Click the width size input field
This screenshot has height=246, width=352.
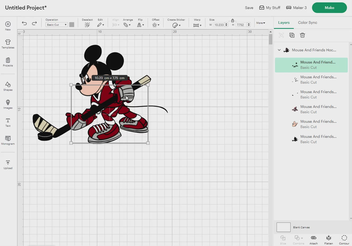click(219, 25)
